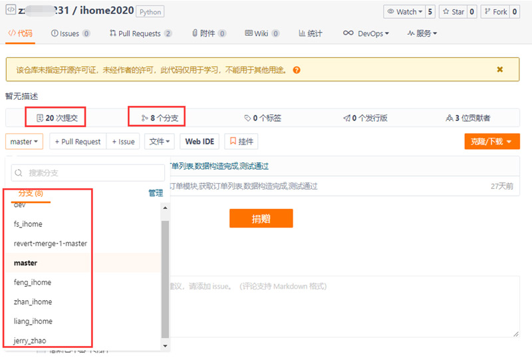Click the 挂件 widget button
The width and height of the screenshot is (532, 358).
[x=241, y=141]
